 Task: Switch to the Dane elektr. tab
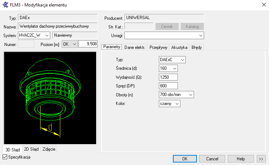coord(135,47)
